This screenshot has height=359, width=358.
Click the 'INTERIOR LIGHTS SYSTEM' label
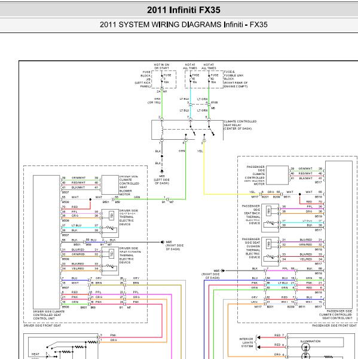(x=246, y=342)
